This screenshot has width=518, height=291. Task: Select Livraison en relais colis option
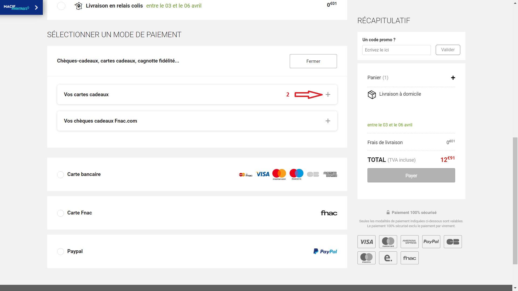61,6
